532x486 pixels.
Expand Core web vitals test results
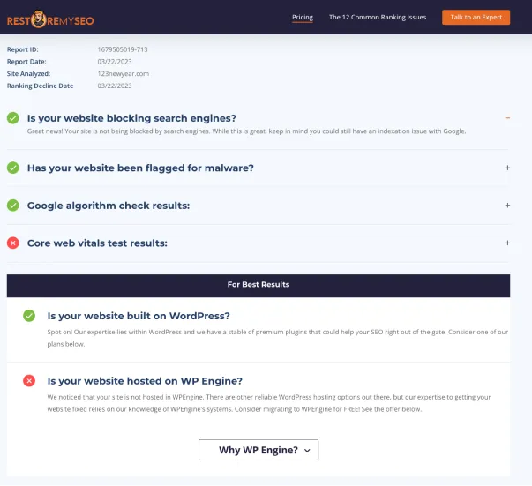click(x=507, y=243)
